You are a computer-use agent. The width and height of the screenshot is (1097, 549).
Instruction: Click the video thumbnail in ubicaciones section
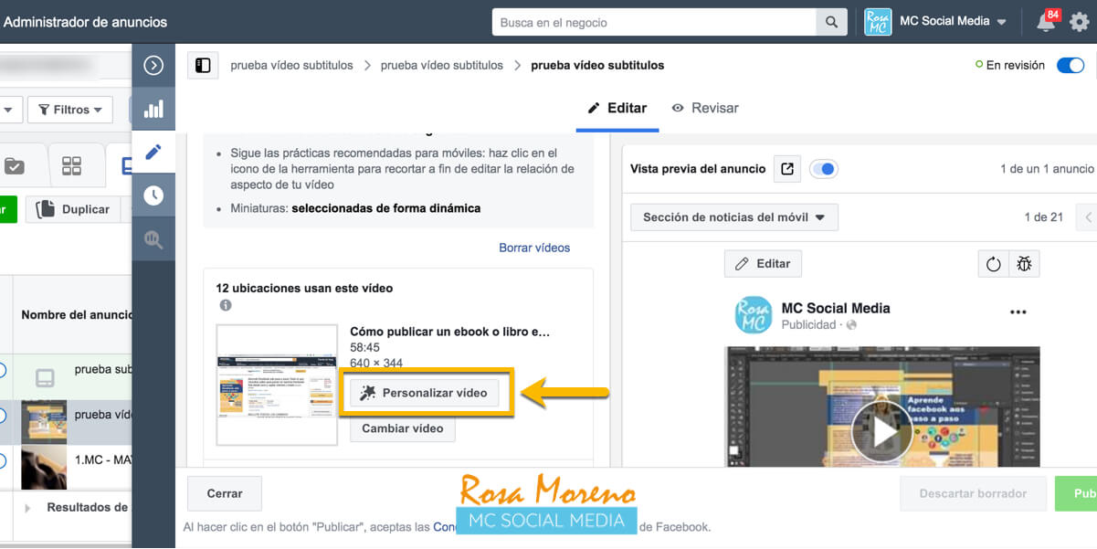(x=277, y=385)
